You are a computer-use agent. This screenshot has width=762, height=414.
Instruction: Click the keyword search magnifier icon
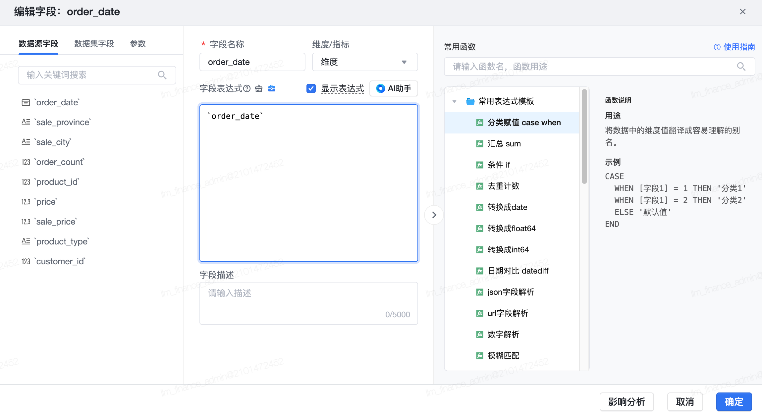click(162, 75)
